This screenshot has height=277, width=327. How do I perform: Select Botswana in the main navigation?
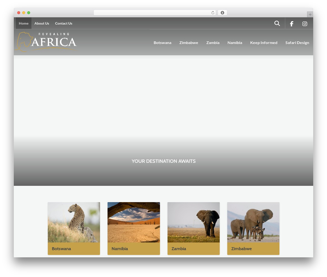click(x=162, y=43)
